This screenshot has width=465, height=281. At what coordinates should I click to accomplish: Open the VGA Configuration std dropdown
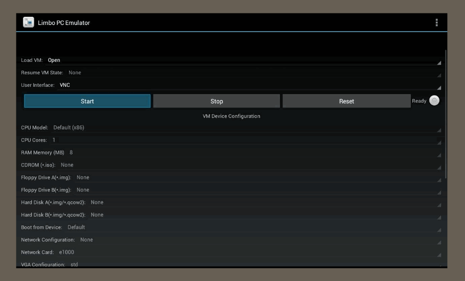[255, 264]
